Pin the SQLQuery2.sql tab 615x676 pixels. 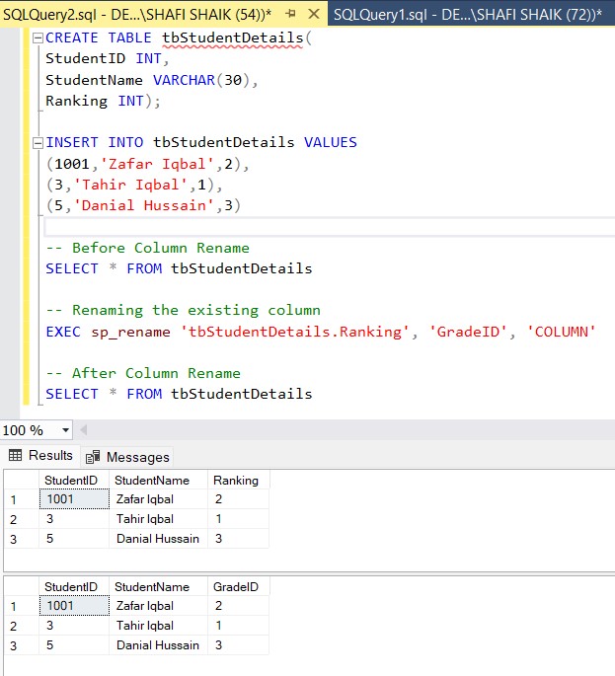coord(290,14)
